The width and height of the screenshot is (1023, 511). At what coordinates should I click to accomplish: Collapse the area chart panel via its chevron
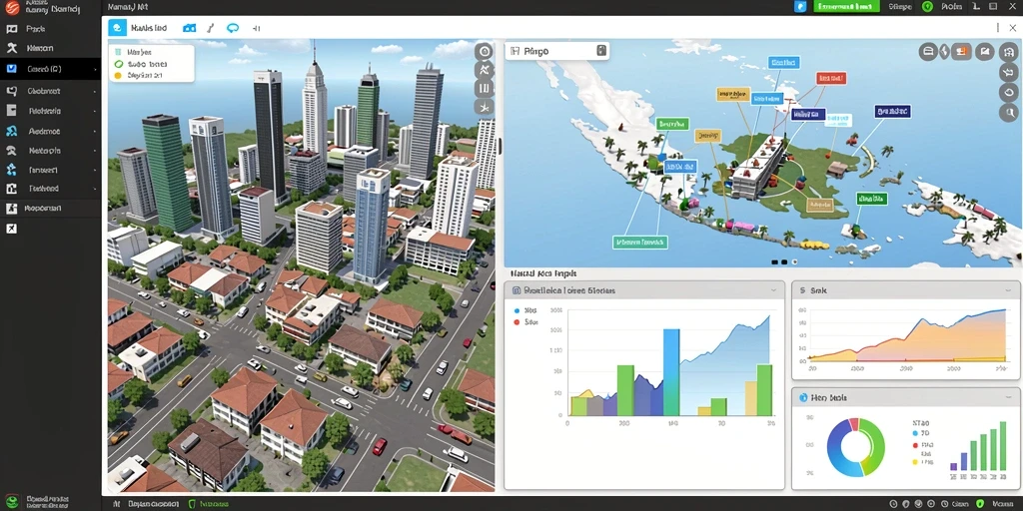click(x=1009, y=290)
